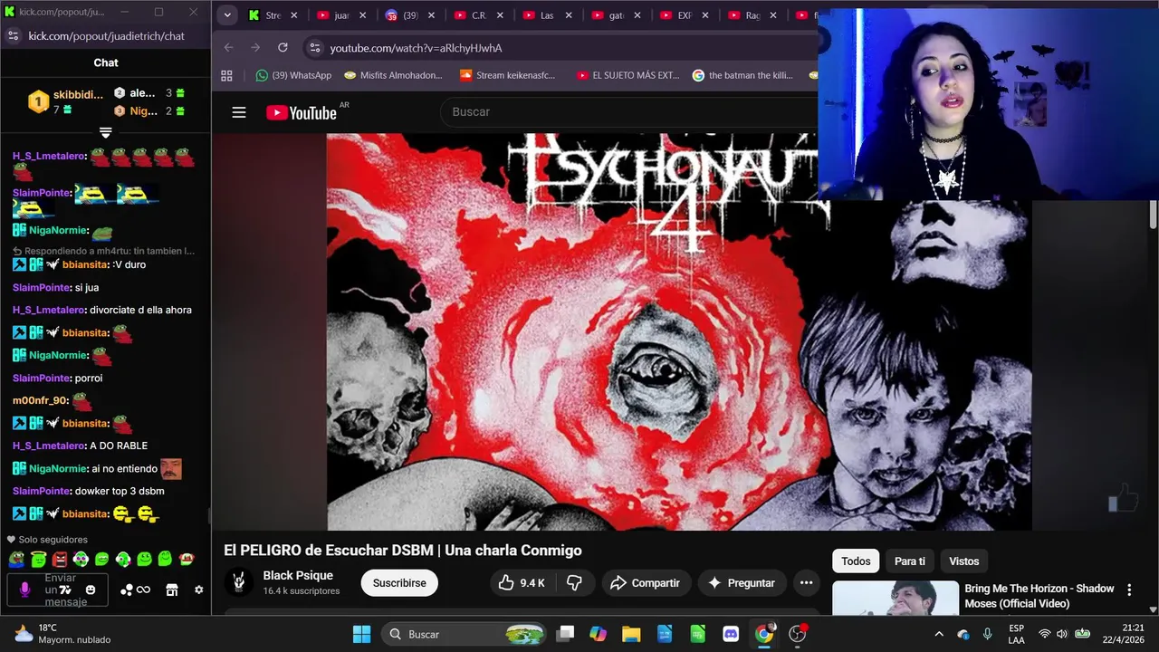Open Discord from taskbar
Screen dimensions: 1159x652
(x=731, y=634)
